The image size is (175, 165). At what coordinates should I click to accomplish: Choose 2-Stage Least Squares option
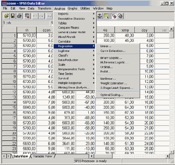pos(118,88)
